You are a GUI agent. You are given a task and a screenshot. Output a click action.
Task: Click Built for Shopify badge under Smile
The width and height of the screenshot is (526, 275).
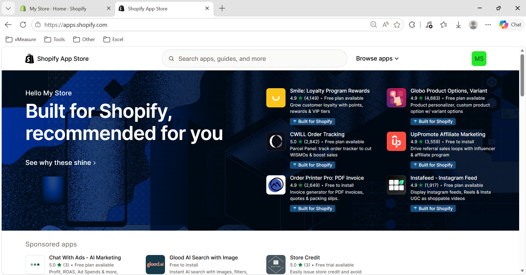[x=312, y=121]
